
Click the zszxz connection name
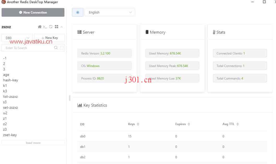click(6, 27)
